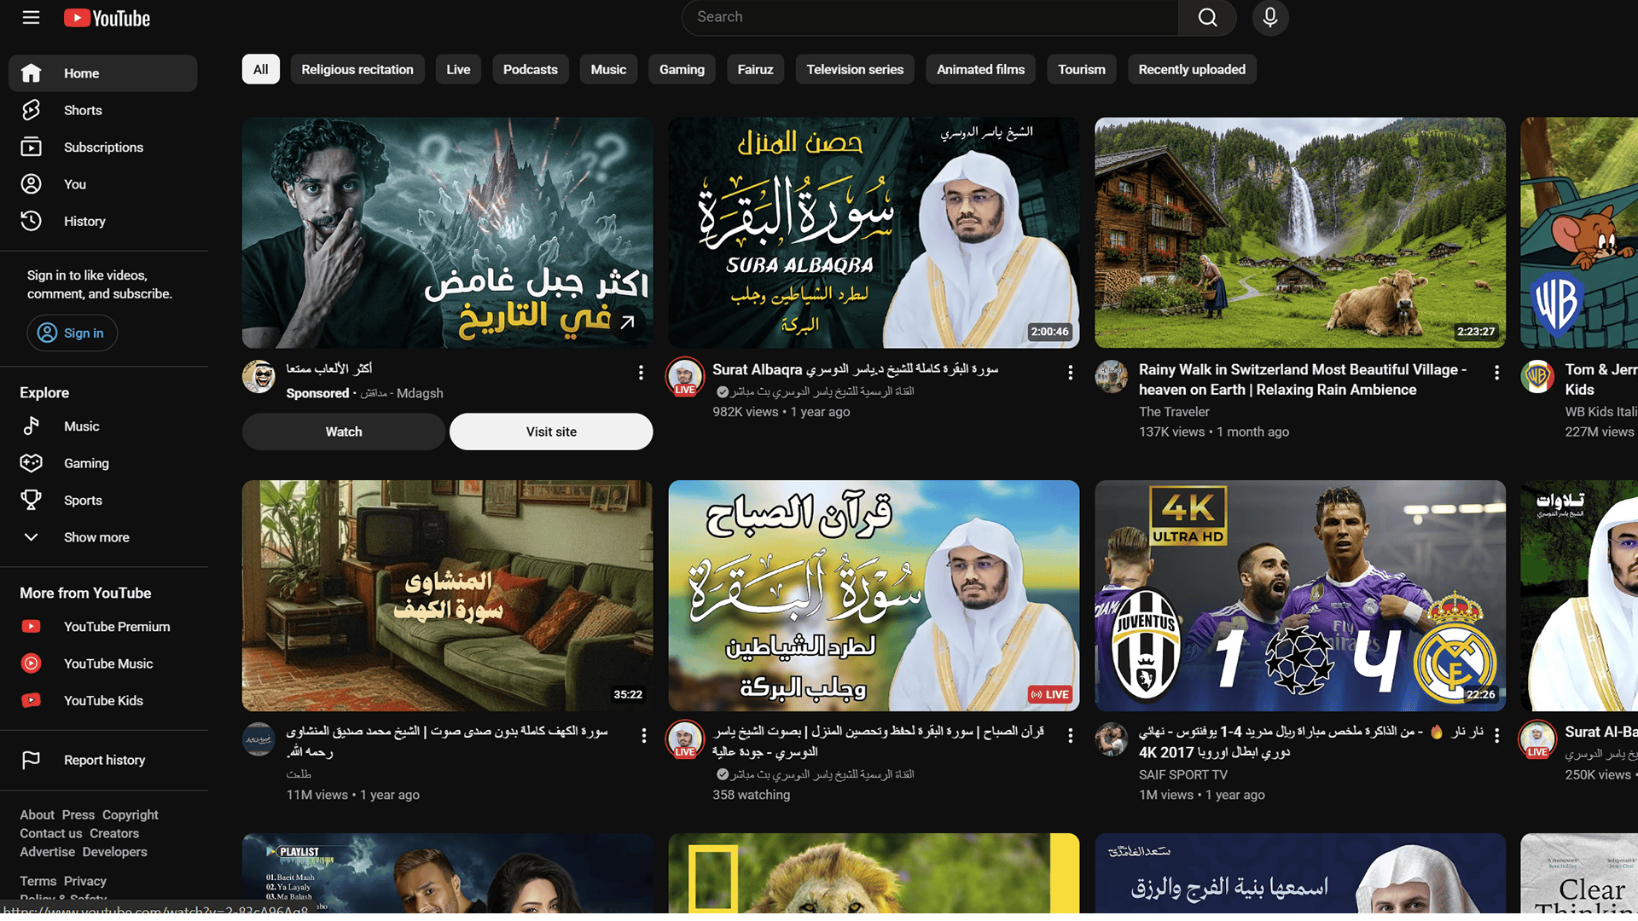Viewport: 1638px width, 921px height.
Task: Click the search magnifier button
Action: [1207, 18]
